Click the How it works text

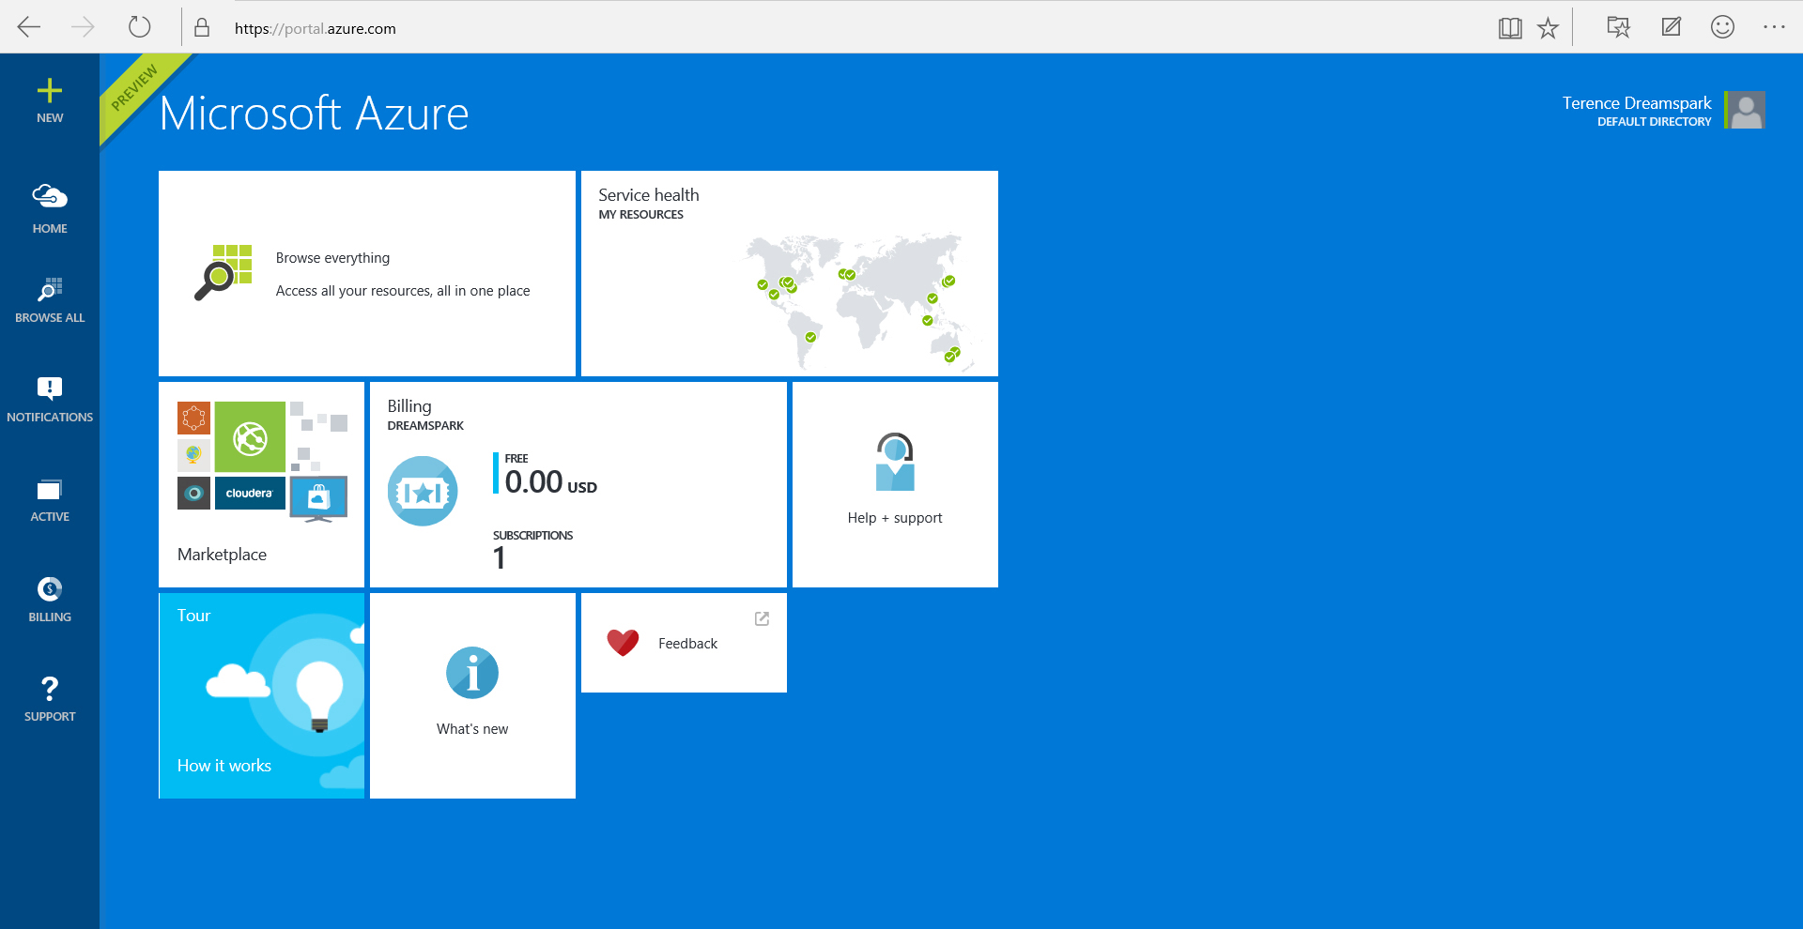tap(223, 766)
